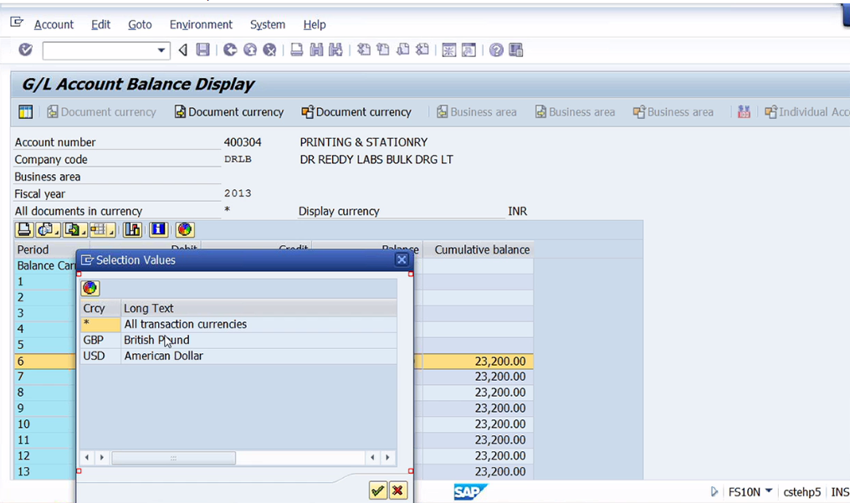This screenshot has width=850, height=503.
Task: Click the Customize Local Layout icon
Action: click(515, 50)
